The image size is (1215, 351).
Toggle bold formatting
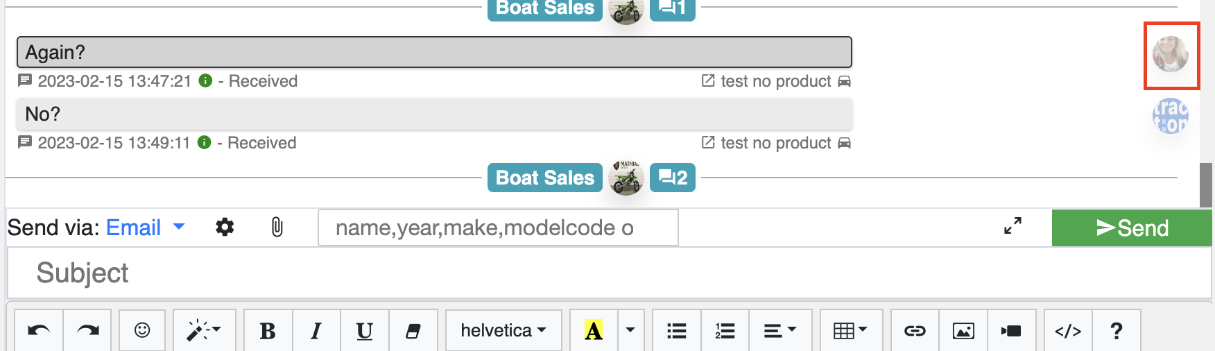click(268, 331)
